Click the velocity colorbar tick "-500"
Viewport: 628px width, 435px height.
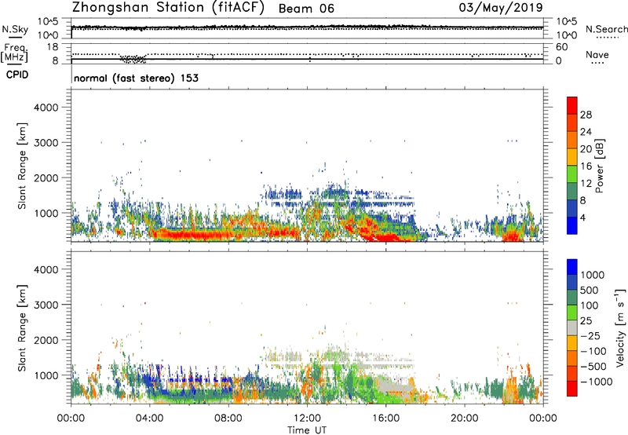point(593,367)
